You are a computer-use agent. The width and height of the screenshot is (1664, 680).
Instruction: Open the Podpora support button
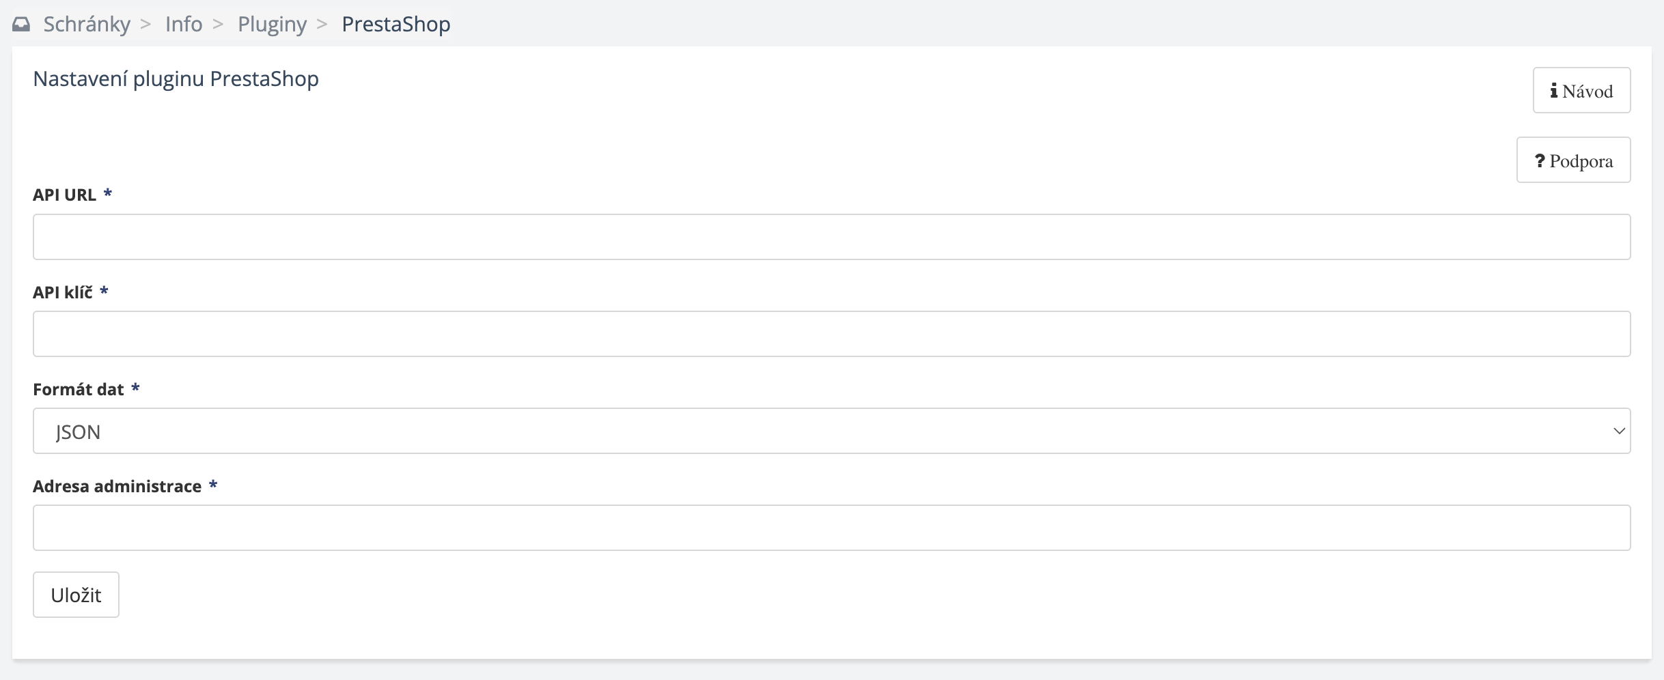click(1573, 160)
